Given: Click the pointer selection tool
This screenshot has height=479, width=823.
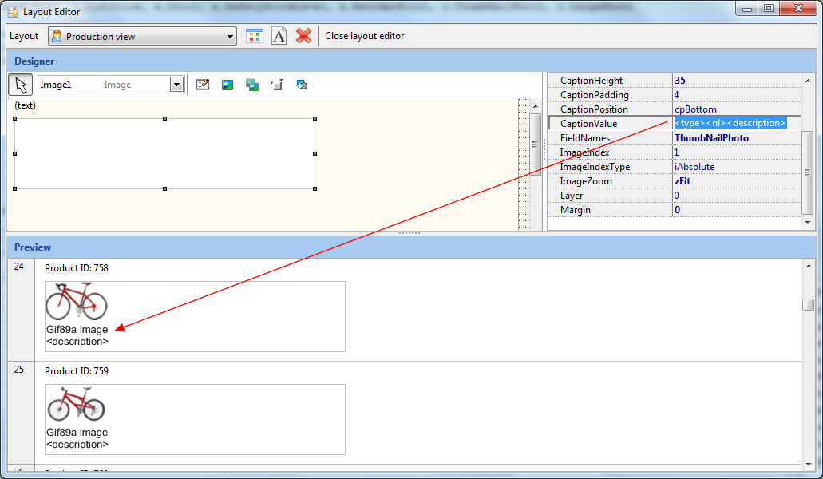Looking at the screenshot, I should pyautogui.click(x=21, y=85).
